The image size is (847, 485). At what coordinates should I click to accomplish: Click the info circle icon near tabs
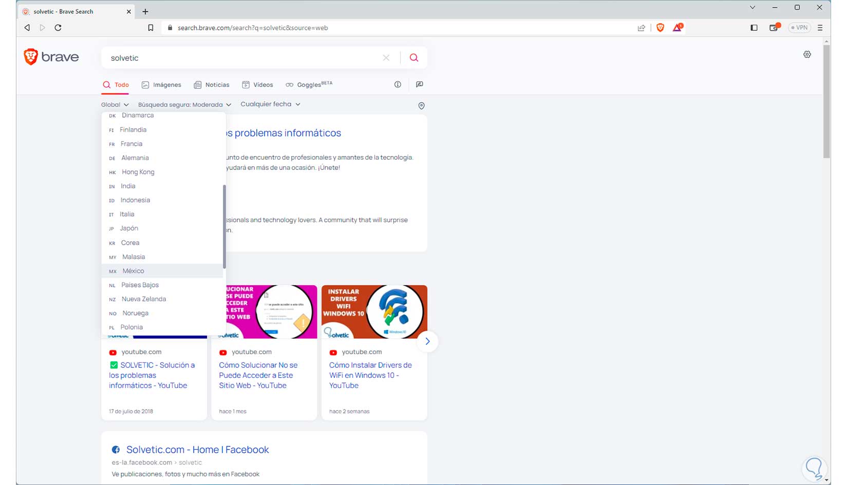click(398, 85)
